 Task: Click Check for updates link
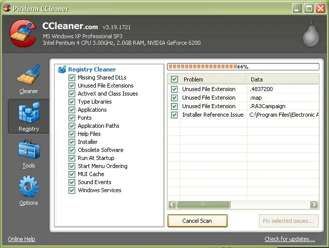click(290, 239)
